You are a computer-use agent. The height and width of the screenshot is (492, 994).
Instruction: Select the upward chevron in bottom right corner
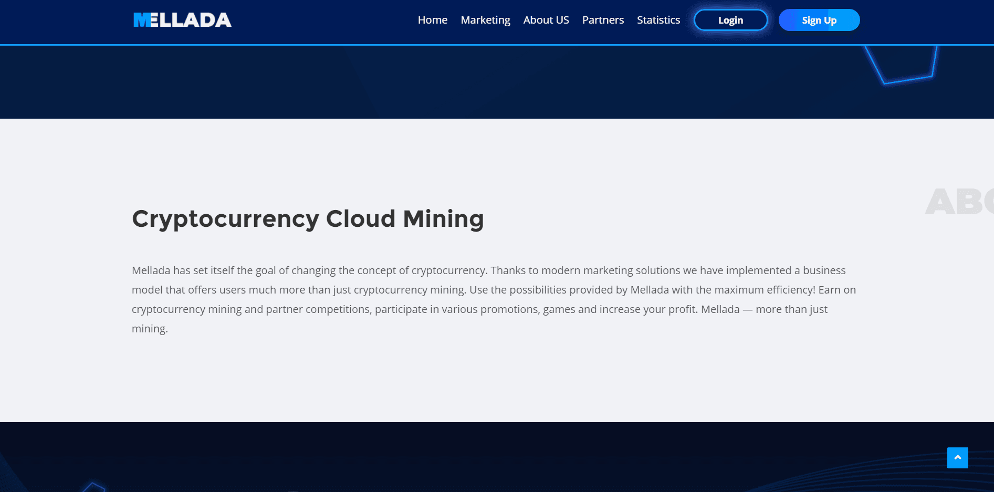point(958,458)
